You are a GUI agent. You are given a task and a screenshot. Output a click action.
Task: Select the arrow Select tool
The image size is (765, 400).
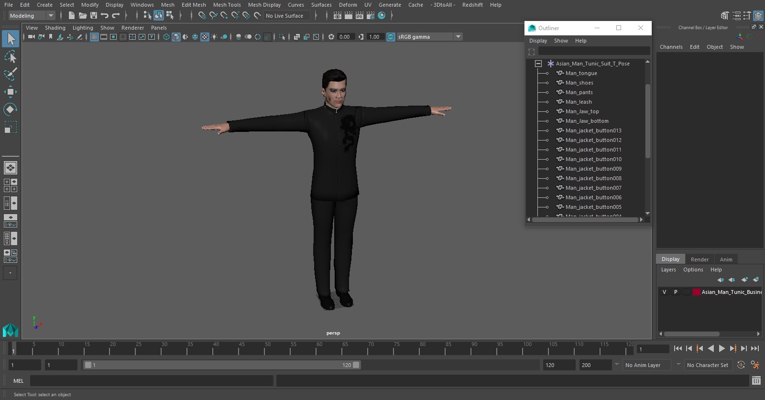pos(11,39)
